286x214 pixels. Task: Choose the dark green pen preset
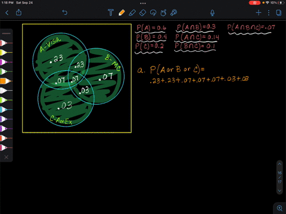tap(6, 71)
